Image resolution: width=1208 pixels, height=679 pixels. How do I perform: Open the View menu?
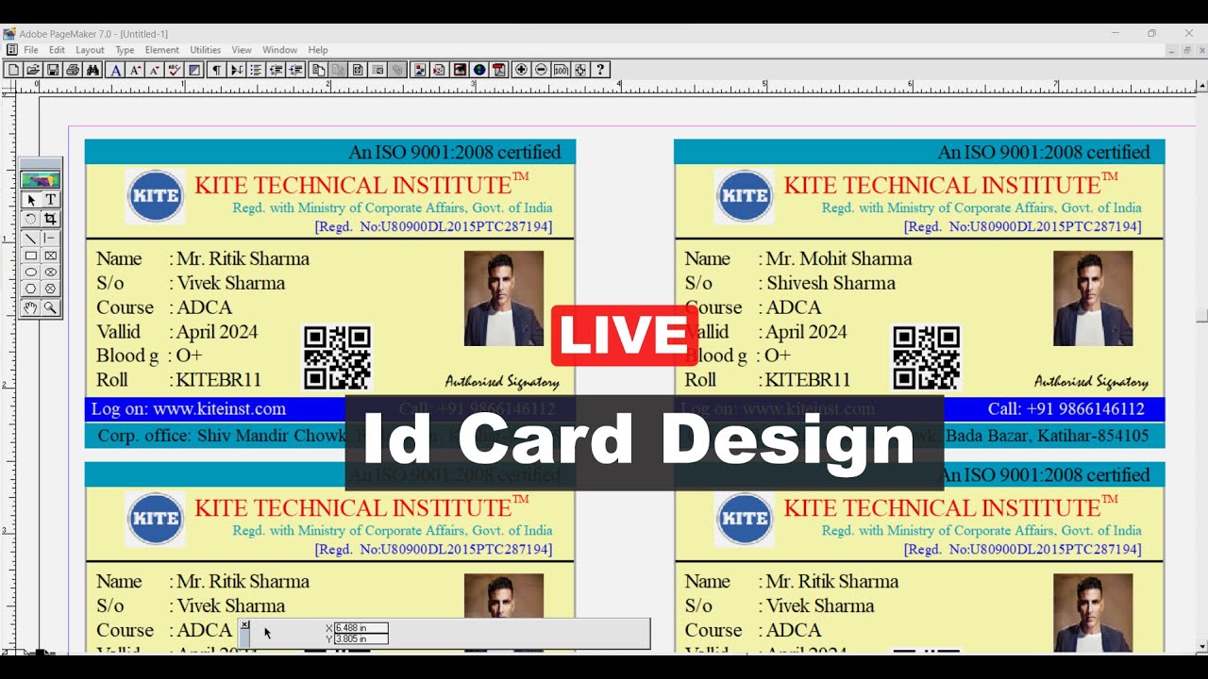[242, 50]
